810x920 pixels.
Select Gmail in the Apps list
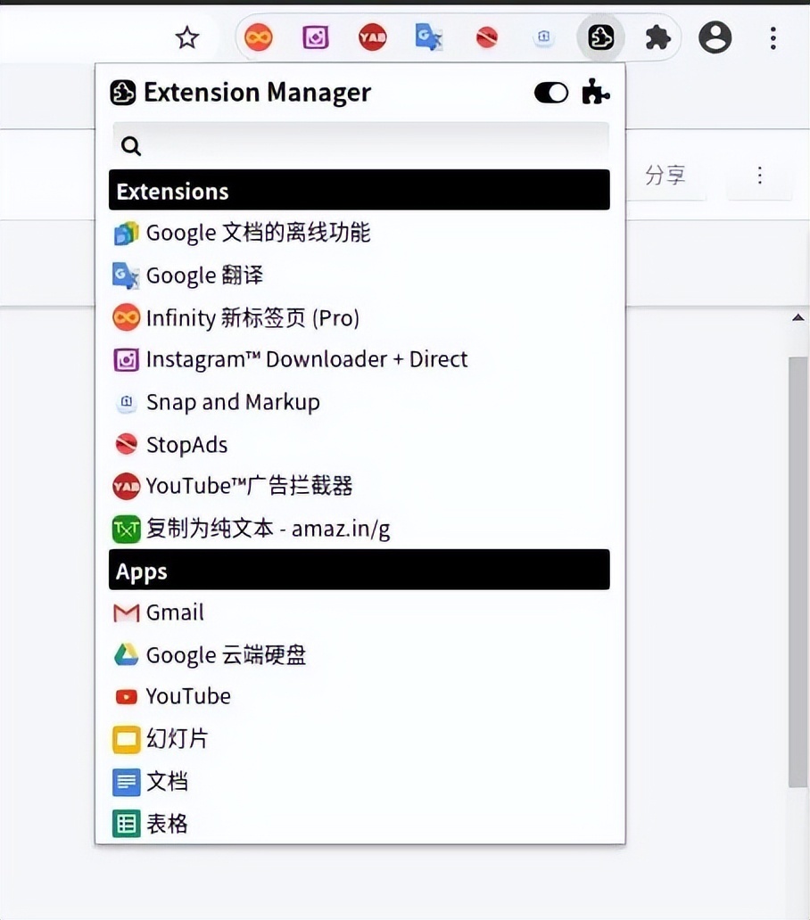[x=175, y=612]
